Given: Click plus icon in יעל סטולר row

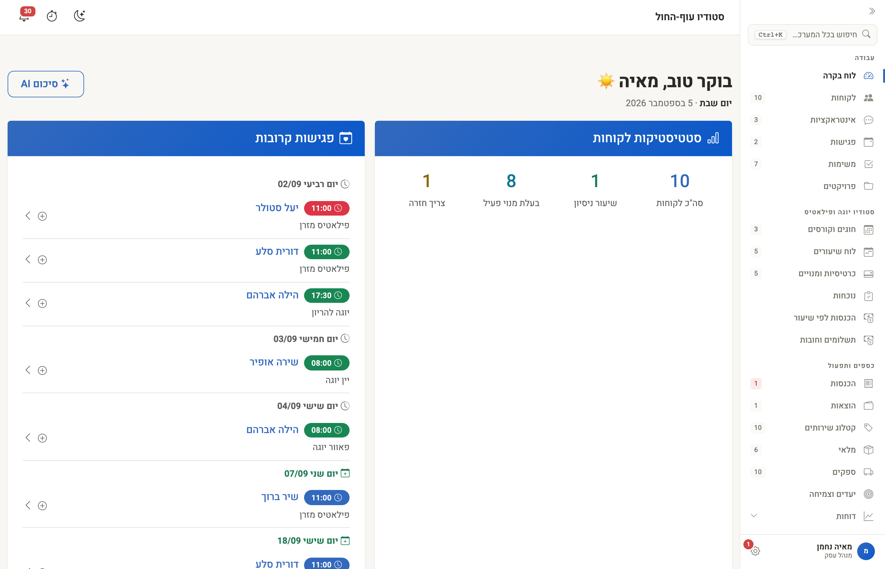Looking at the screenshot, I should (42, 216).
